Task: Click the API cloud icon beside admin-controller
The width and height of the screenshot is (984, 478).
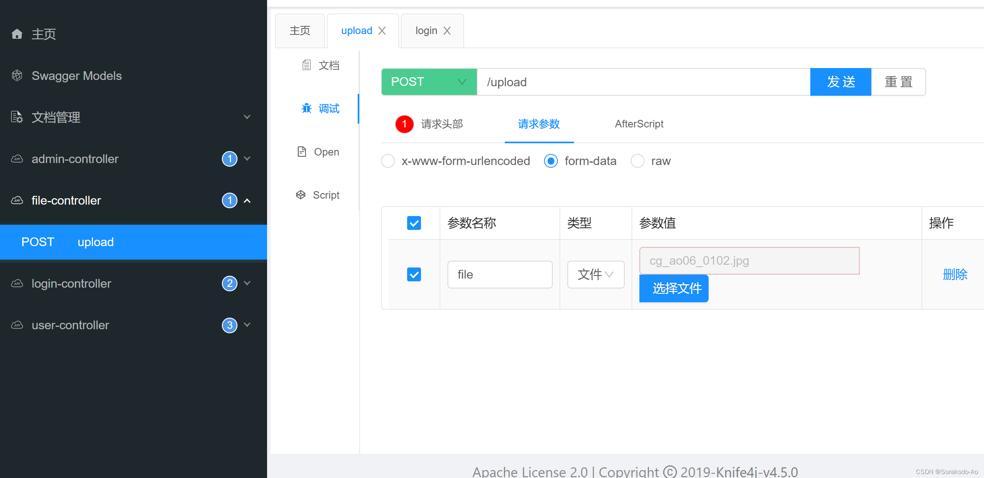Action: pos(17,159)
